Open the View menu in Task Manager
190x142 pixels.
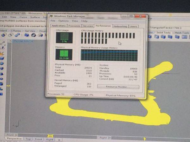point(75,21)
